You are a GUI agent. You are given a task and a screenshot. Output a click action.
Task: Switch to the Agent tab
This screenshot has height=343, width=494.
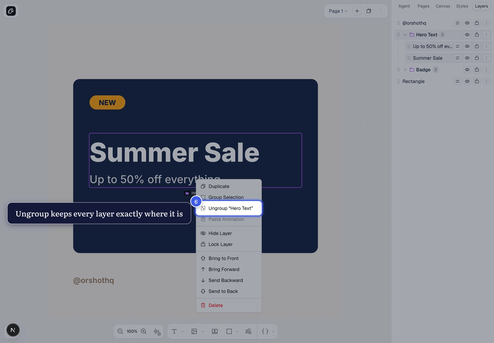pos(404,6)
